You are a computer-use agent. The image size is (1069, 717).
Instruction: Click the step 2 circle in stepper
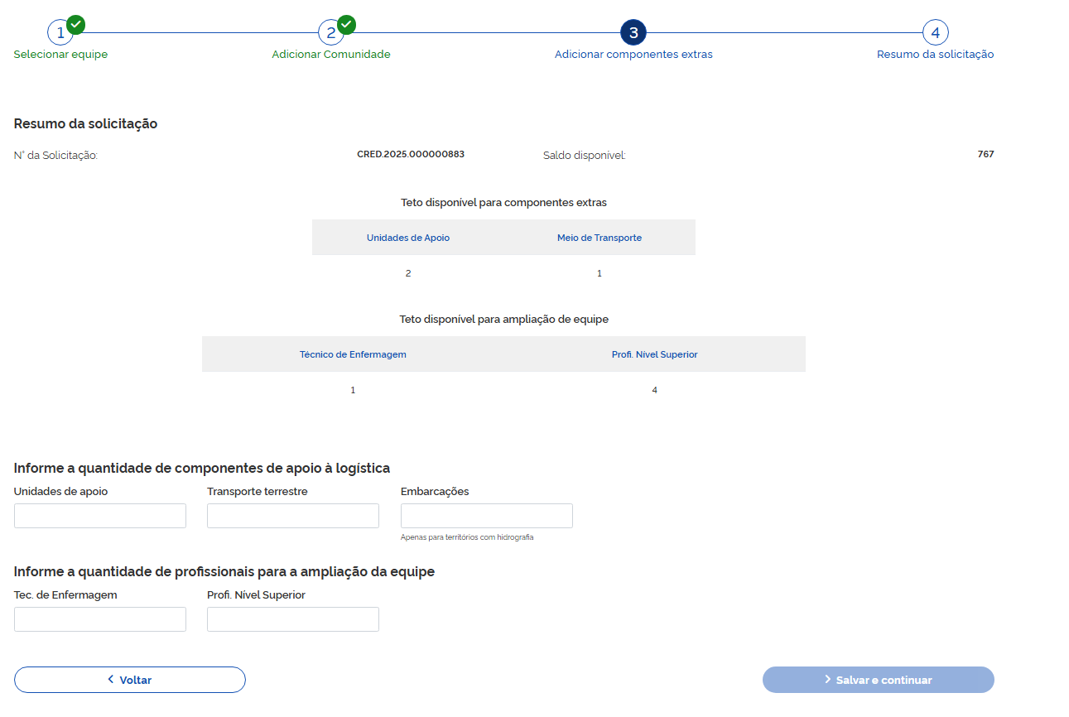pos(330,33)
